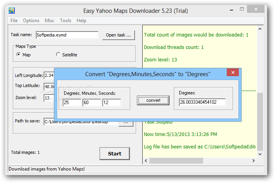Viewport: 275px width, 183px height.
Task: Open the File menu
Action: 14,21
